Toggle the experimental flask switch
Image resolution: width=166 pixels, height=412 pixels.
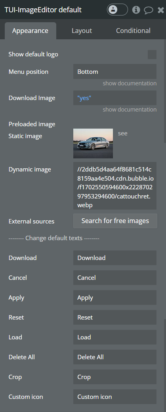(117, 10)
